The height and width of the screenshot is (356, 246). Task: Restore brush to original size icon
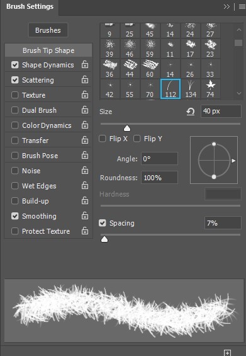click(191, 112)
